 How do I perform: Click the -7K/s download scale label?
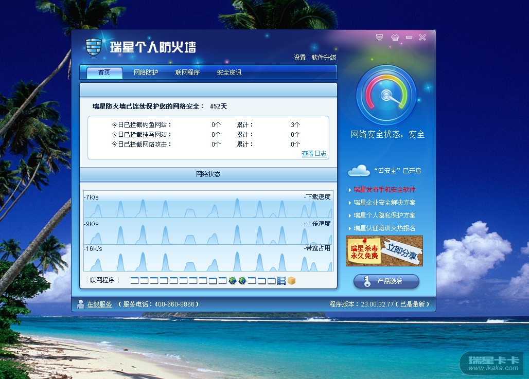91,197
